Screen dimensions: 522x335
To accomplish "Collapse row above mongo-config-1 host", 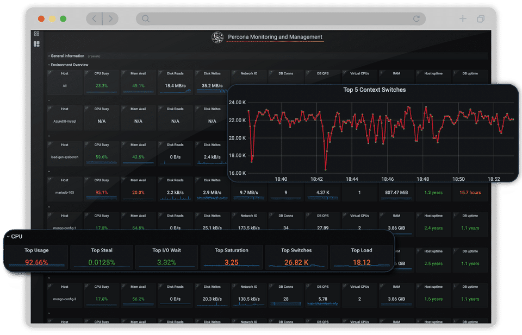I will pos(49,207).
